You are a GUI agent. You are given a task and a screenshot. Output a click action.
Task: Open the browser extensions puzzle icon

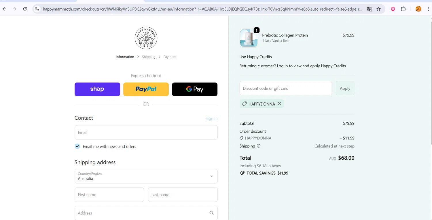pyautogui.click(x=403, y=9)
